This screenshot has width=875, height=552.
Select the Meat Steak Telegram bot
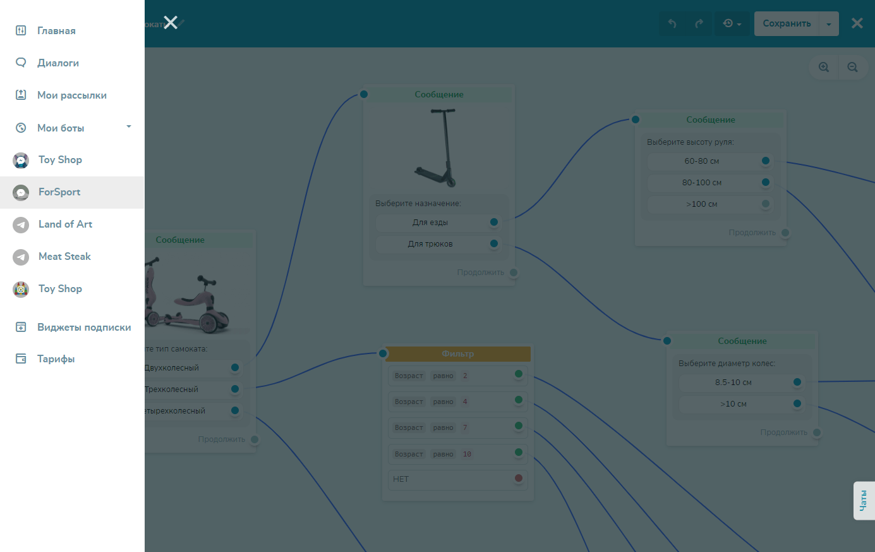coord(64,257)
